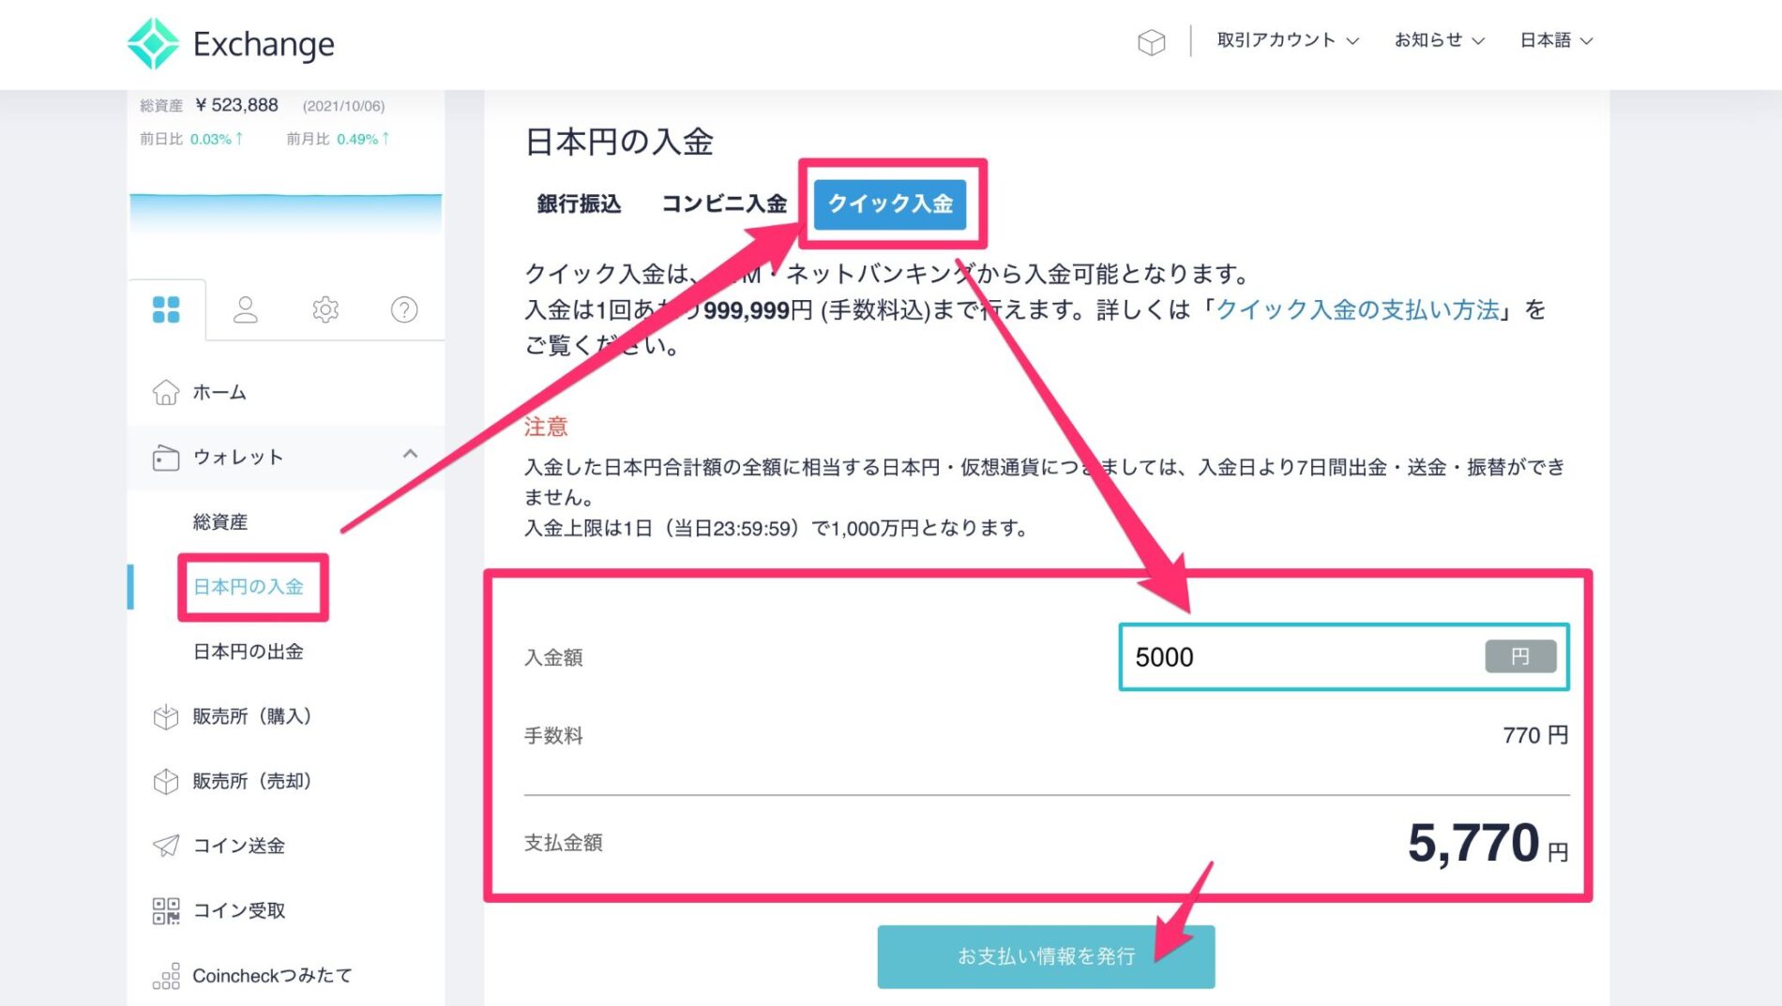Open the 日本語 language dropdown
Viewport: 1782px width, 1006px height.
[x=1556, y=40]
